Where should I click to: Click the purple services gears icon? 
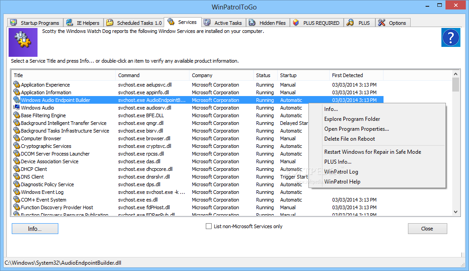(x=23, y=42)
